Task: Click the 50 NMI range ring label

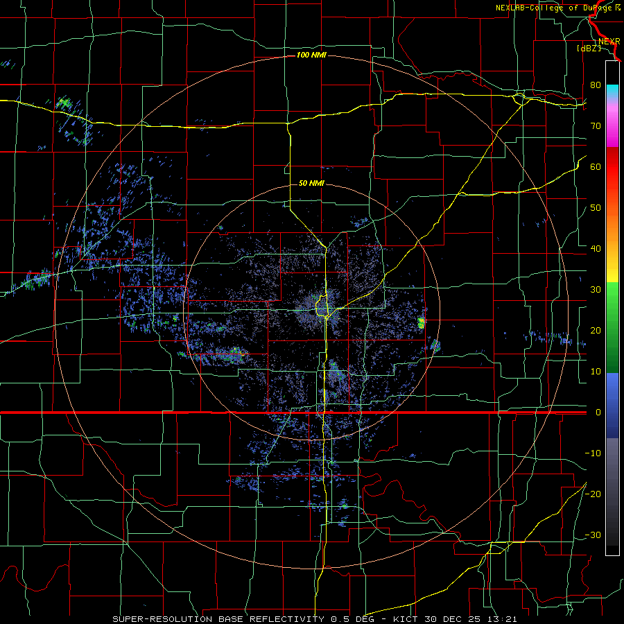Action: [x=311, y=183]
